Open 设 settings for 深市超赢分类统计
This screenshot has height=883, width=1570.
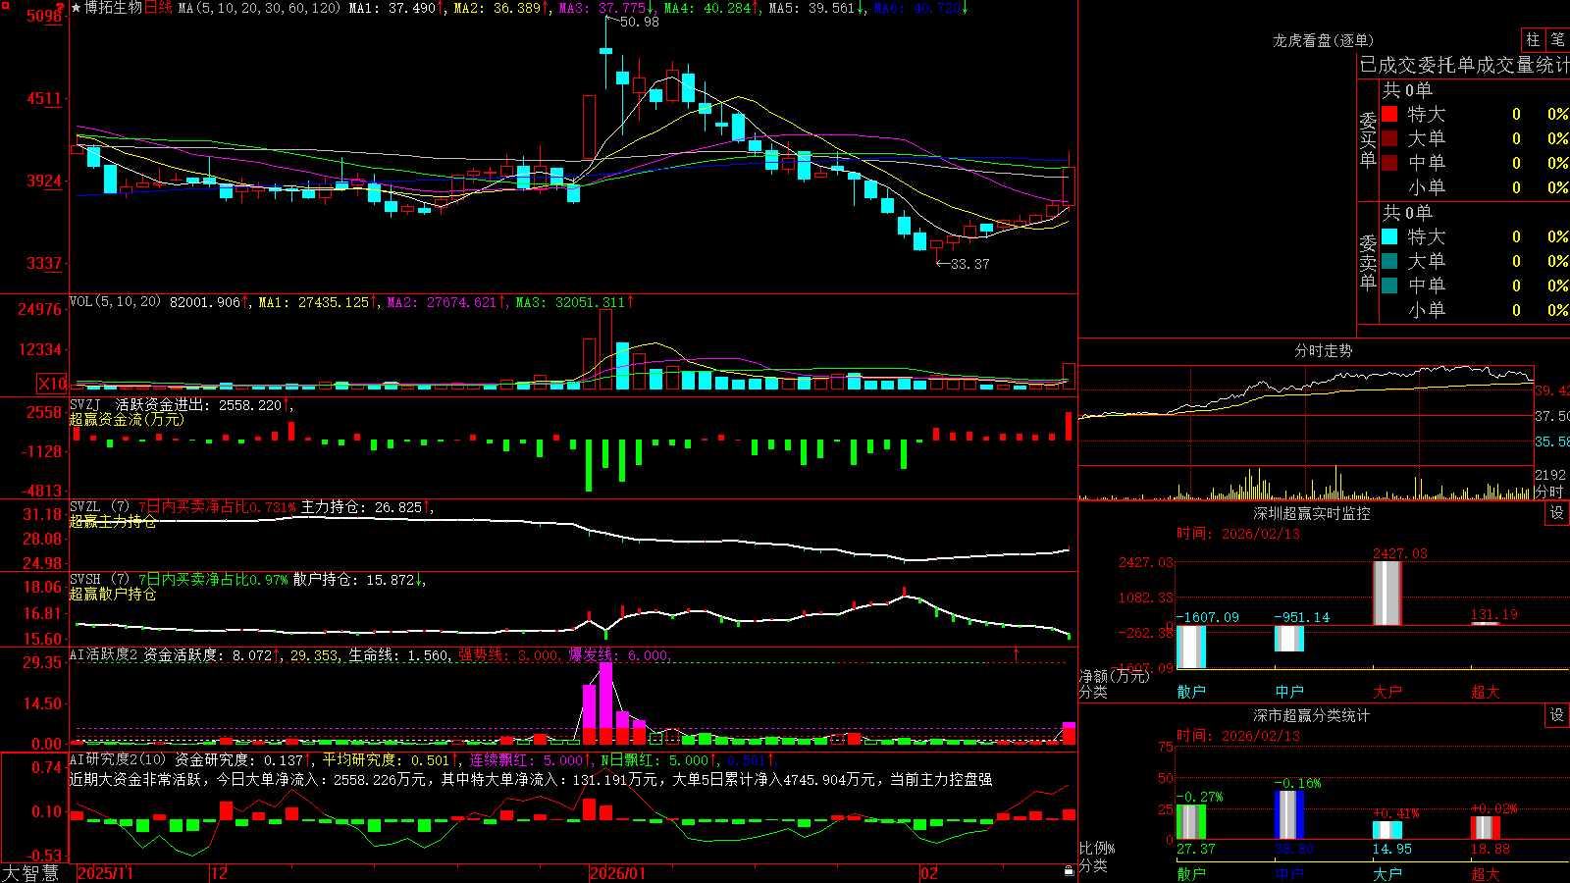[x=1557, y=715]
